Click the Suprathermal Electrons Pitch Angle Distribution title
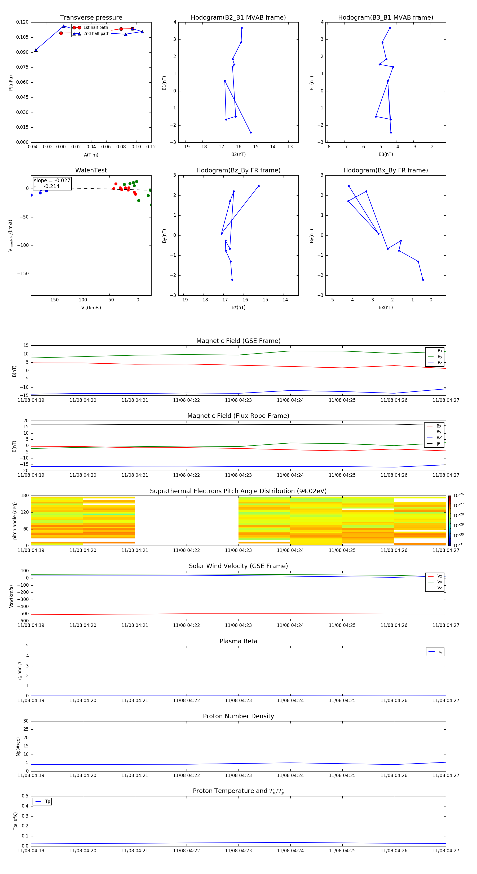 click(238, 491)
